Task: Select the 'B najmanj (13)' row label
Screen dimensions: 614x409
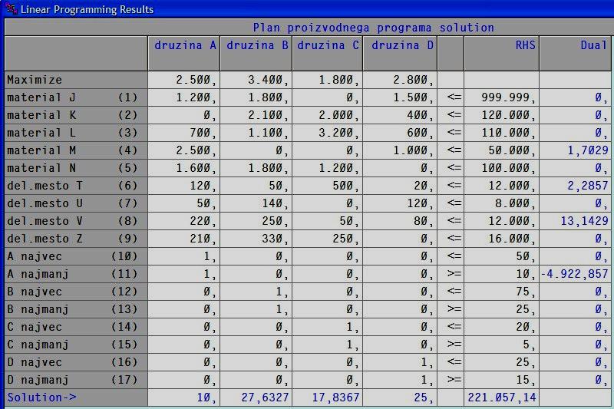Action: [x=76, y=309]
